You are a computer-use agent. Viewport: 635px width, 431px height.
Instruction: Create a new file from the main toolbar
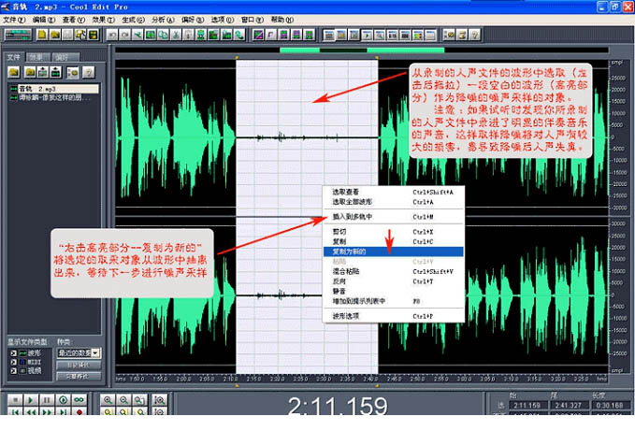[42, 36]
